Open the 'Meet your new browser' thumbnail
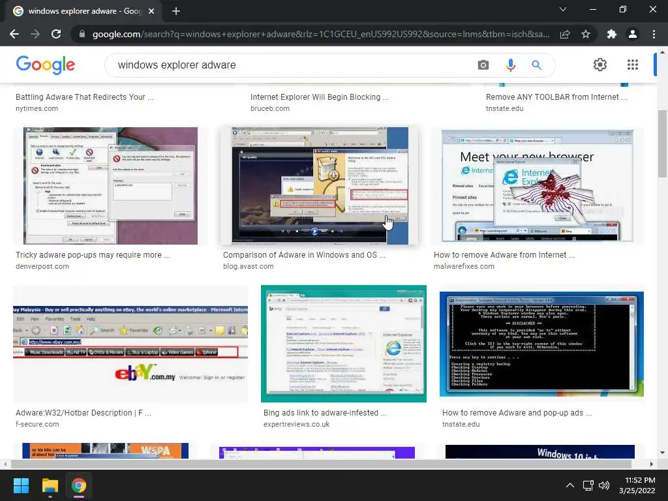Image resolution: width=668 pixels, height=501 pixels. tap(538, 186)
